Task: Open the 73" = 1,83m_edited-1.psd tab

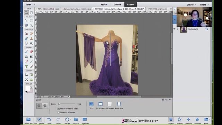Action: point(49,9)
